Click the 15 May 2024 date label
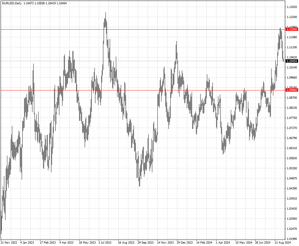Screen dimensions: 299x246 point(244,243)
